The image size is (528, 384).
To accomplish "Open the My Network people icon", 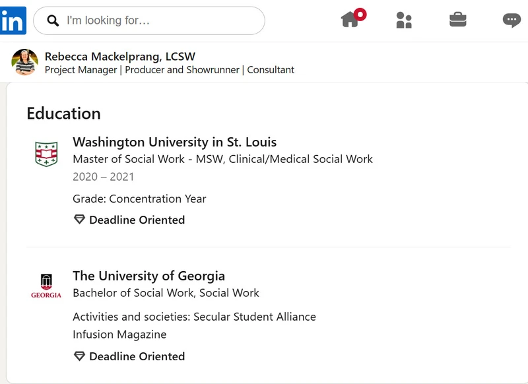I will 404,20.
